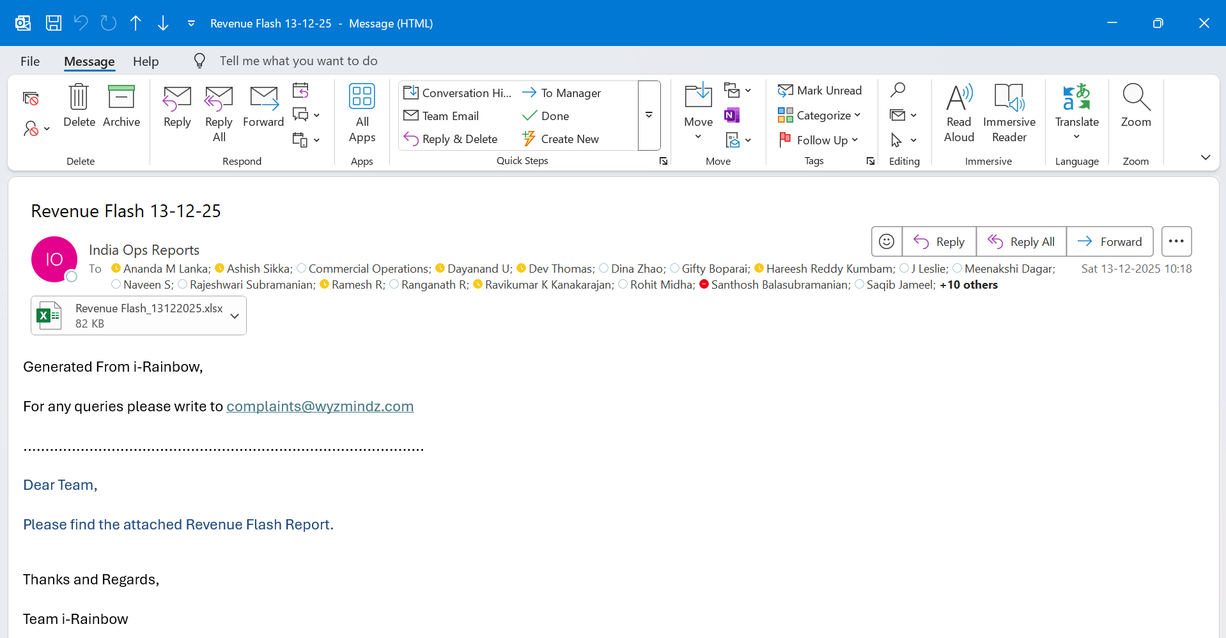Add an emoji reaction to the message
1226x638 pixels.
[887, 241]
